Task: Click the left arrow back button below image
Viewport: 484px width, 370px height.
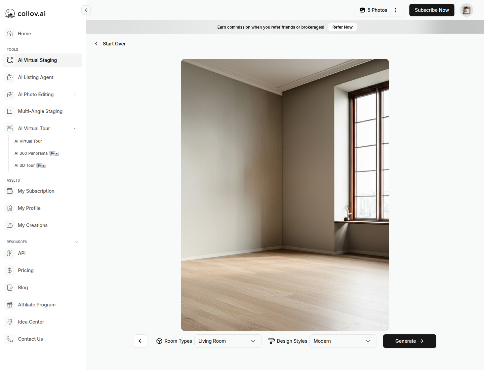Action: (140, 341)
